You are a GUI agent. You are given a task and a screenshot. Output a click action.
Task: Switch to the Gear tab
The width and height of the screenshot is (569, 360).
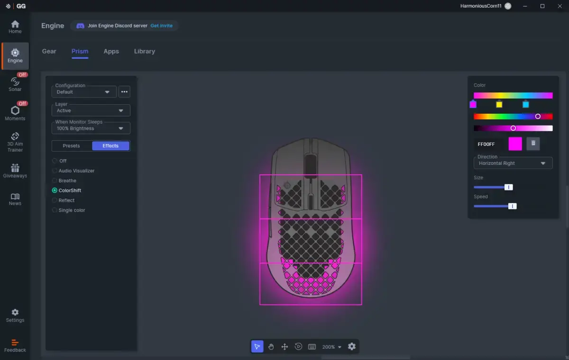tap(49, 51)
